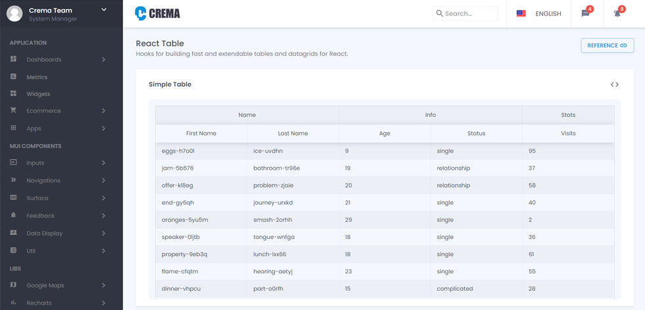Click the Recharts bar chart icon
This screenshot has width=645, height=310.
[14, 303]
